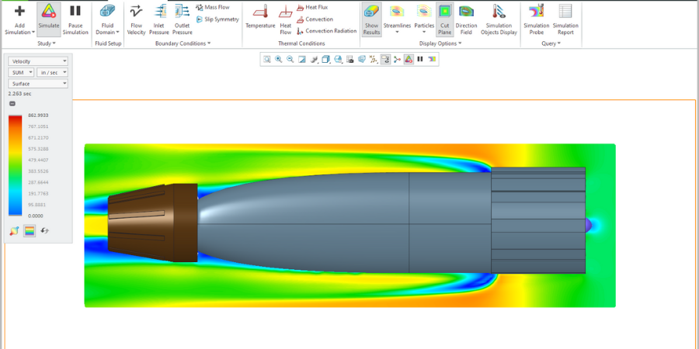The width and height of the screenshot is (699, 349).
Task: Click the Direction Field display icon
Action: click(466, 19)
